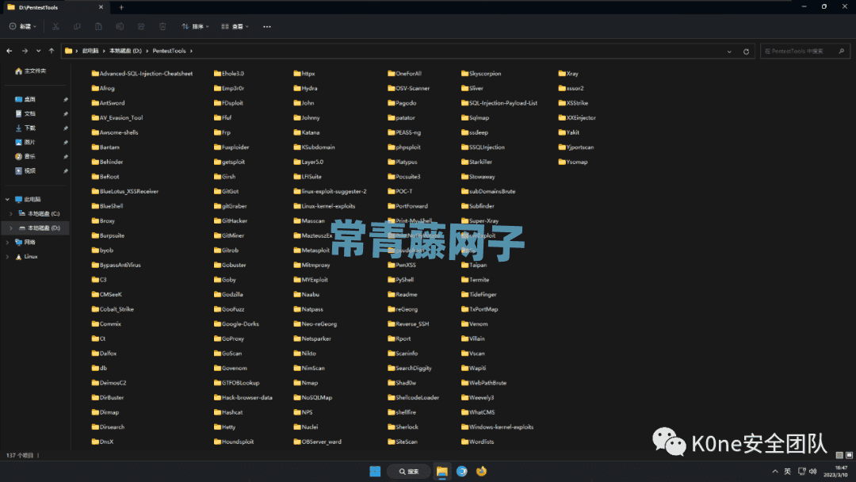
Task: Click the Delete trash icon in toolbar
Action: click(x=162, y=26)
